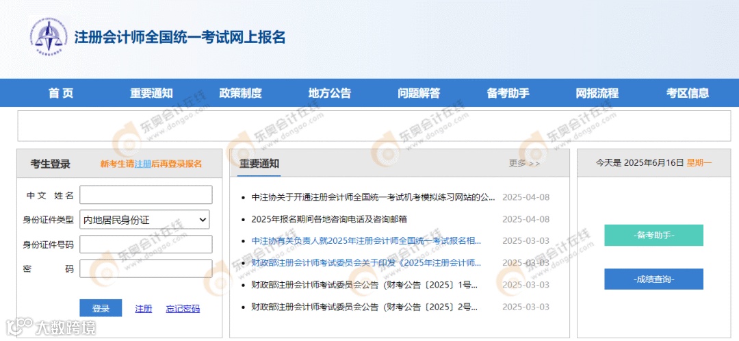
Task: Click the green -备考助手- button
Action: [653, 236]
